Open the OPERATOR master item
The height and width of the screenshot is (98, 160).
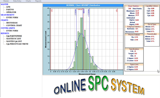point(11,12)
